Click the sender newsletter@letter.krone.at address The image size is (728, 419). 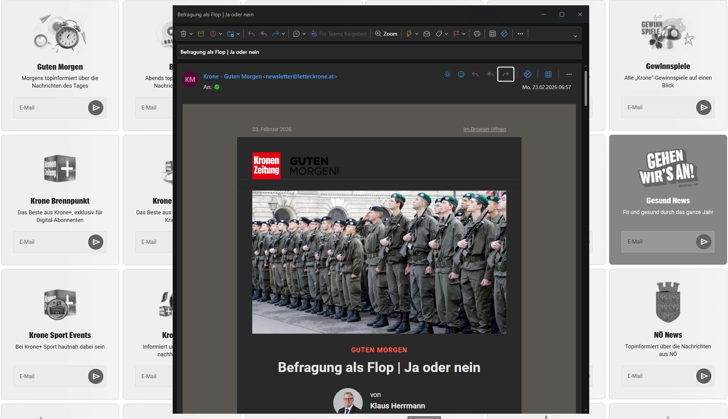(301, 77)
